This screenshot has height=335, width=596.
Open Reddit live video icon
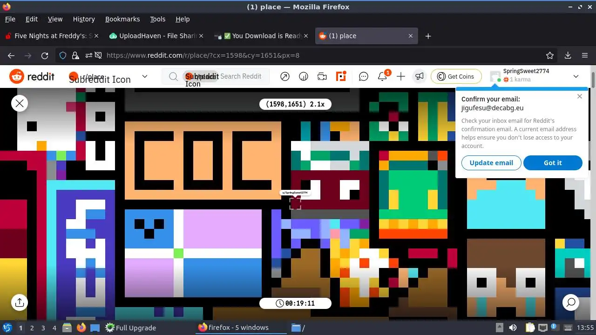click(322, 76)
